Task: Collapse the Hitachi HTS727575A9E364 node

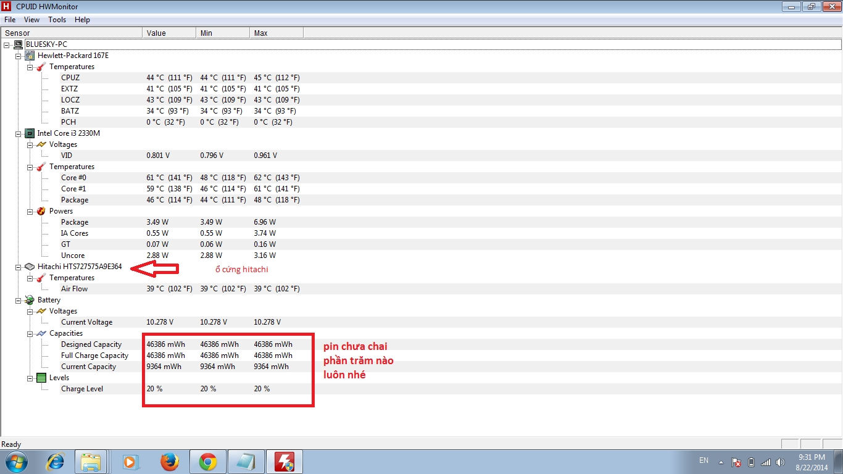Action: tap(18, 267)
